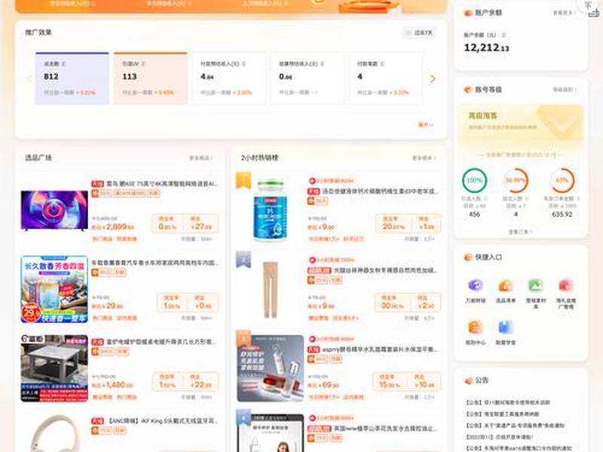The width and height of the screenshot is (603, 452).
Task: Click the calcium product 20% commission box
Action: [x=408, y=223]
